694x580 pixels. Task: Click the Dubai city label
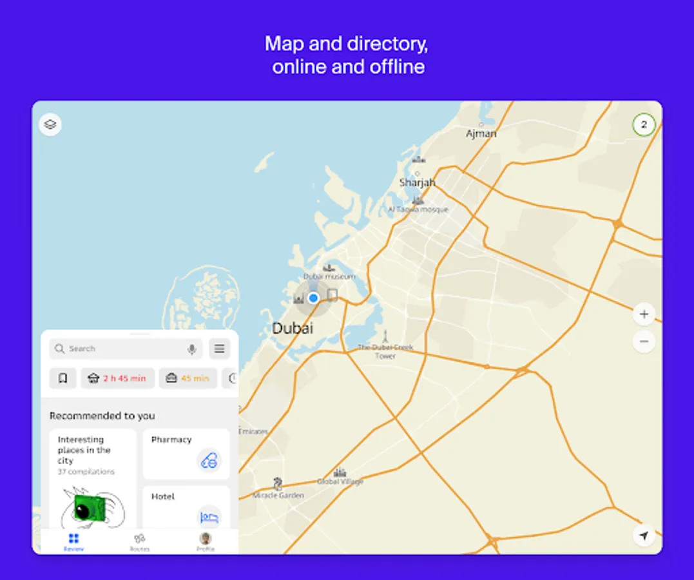[x=293, y=328]
